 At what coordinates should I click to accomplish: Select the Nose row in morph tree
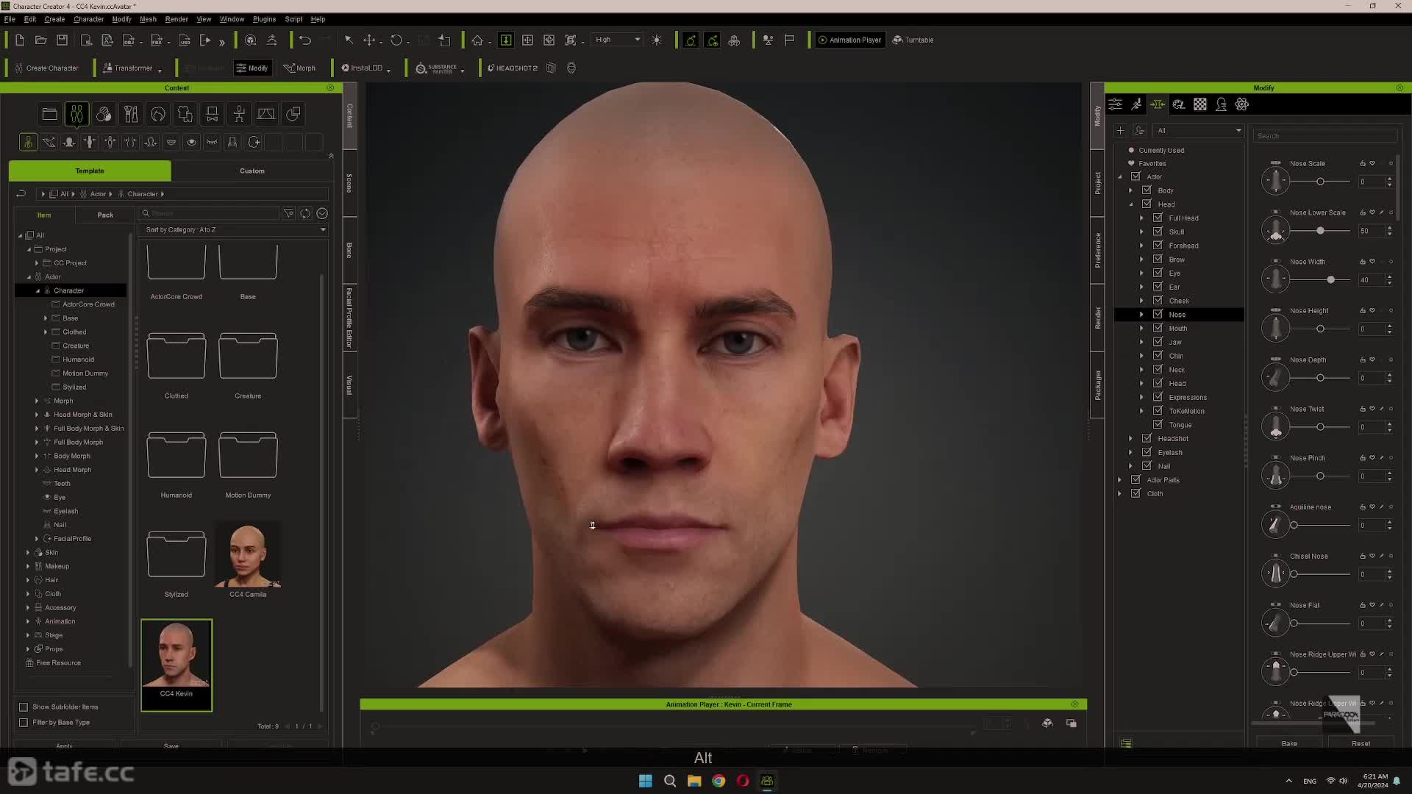coord(1179,315)
